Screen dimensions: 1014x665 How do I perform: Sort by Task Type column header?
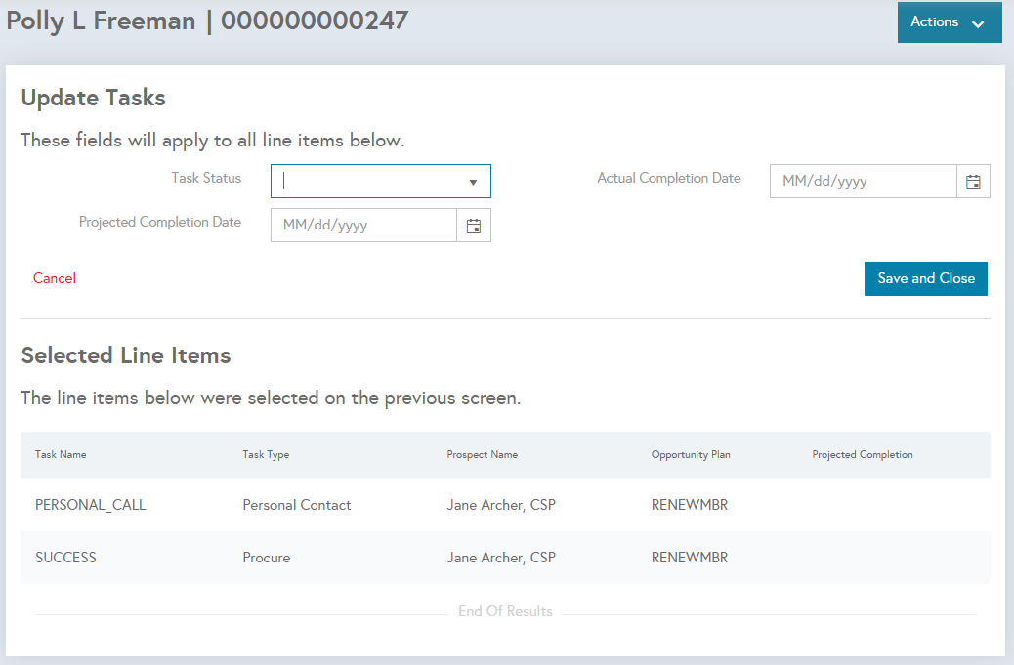click(266, 455)
